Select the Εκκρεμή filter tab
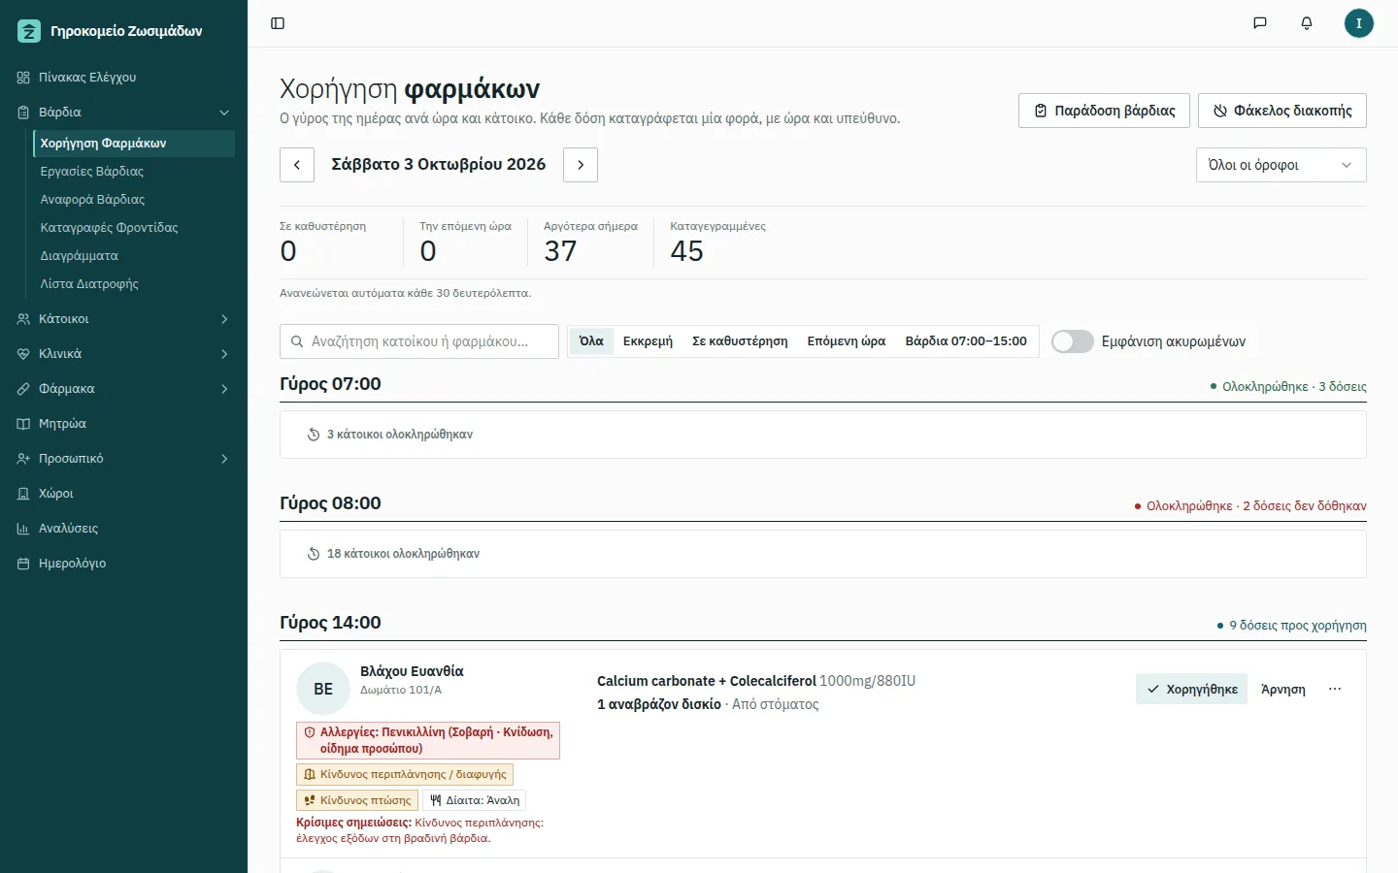 pyautogui.click(x=648, y=341)
